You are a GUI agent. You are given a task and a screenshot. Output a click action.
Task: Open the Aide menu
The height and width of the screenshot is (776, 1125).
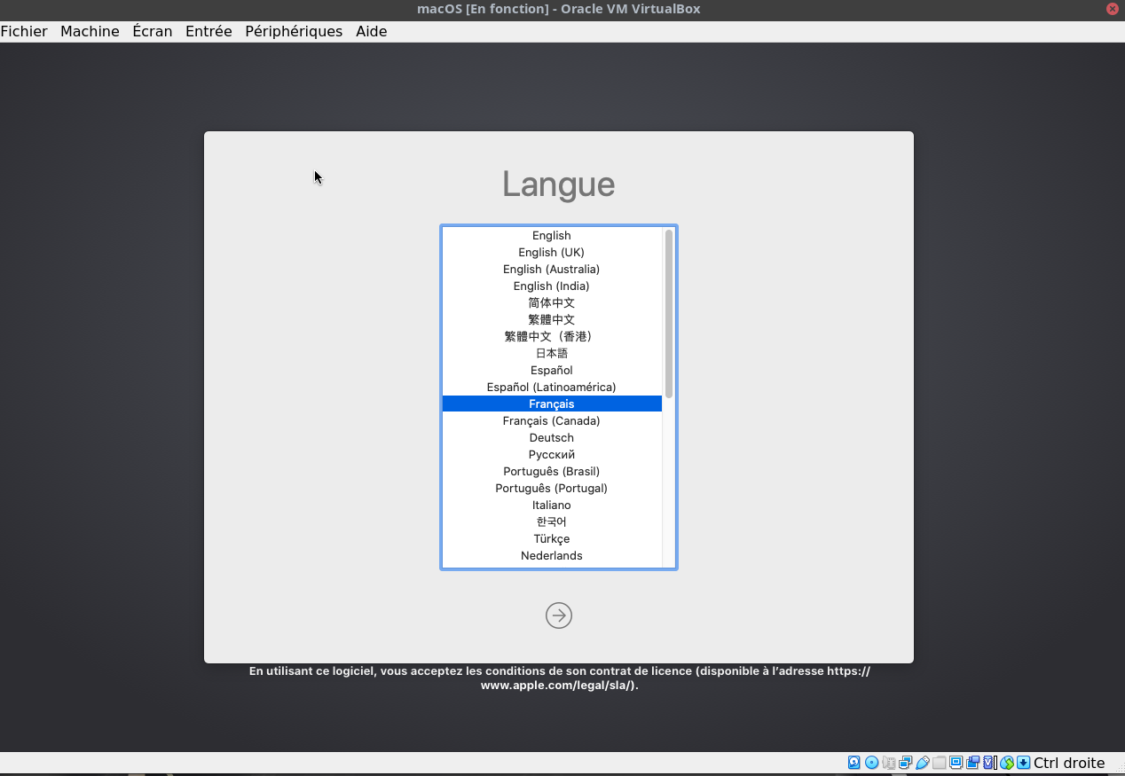click(x=371, y=31)
